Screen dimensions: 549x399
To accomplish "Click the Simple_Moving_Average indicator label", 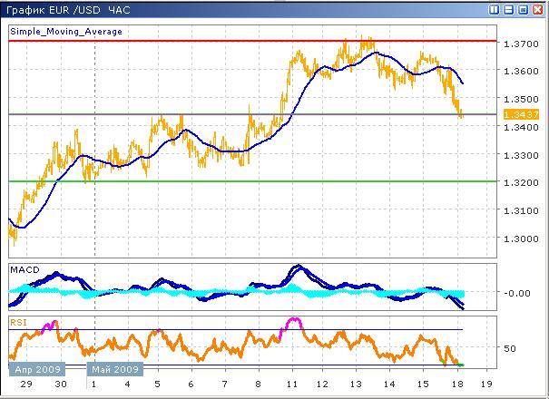I will click(x=66, y=32).
